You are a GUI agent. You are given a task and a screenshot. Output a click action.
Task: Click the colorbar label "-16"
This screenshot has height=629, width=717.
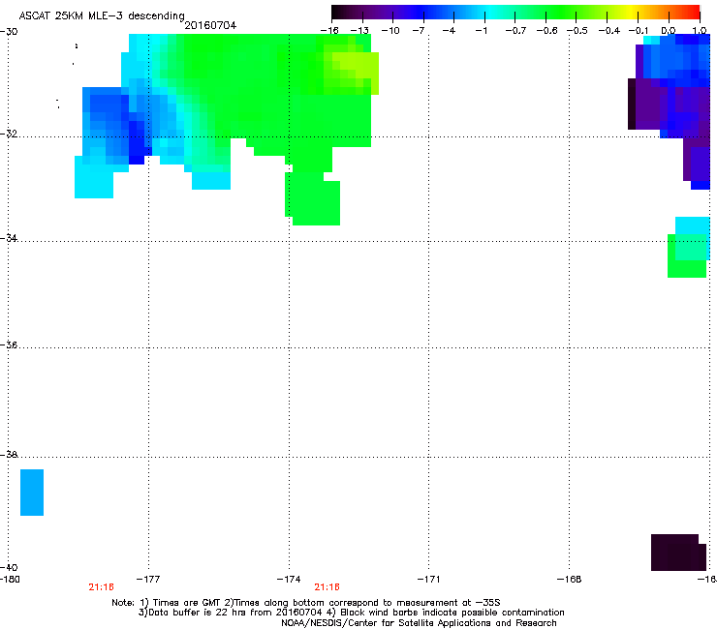(x=329, y=31)
